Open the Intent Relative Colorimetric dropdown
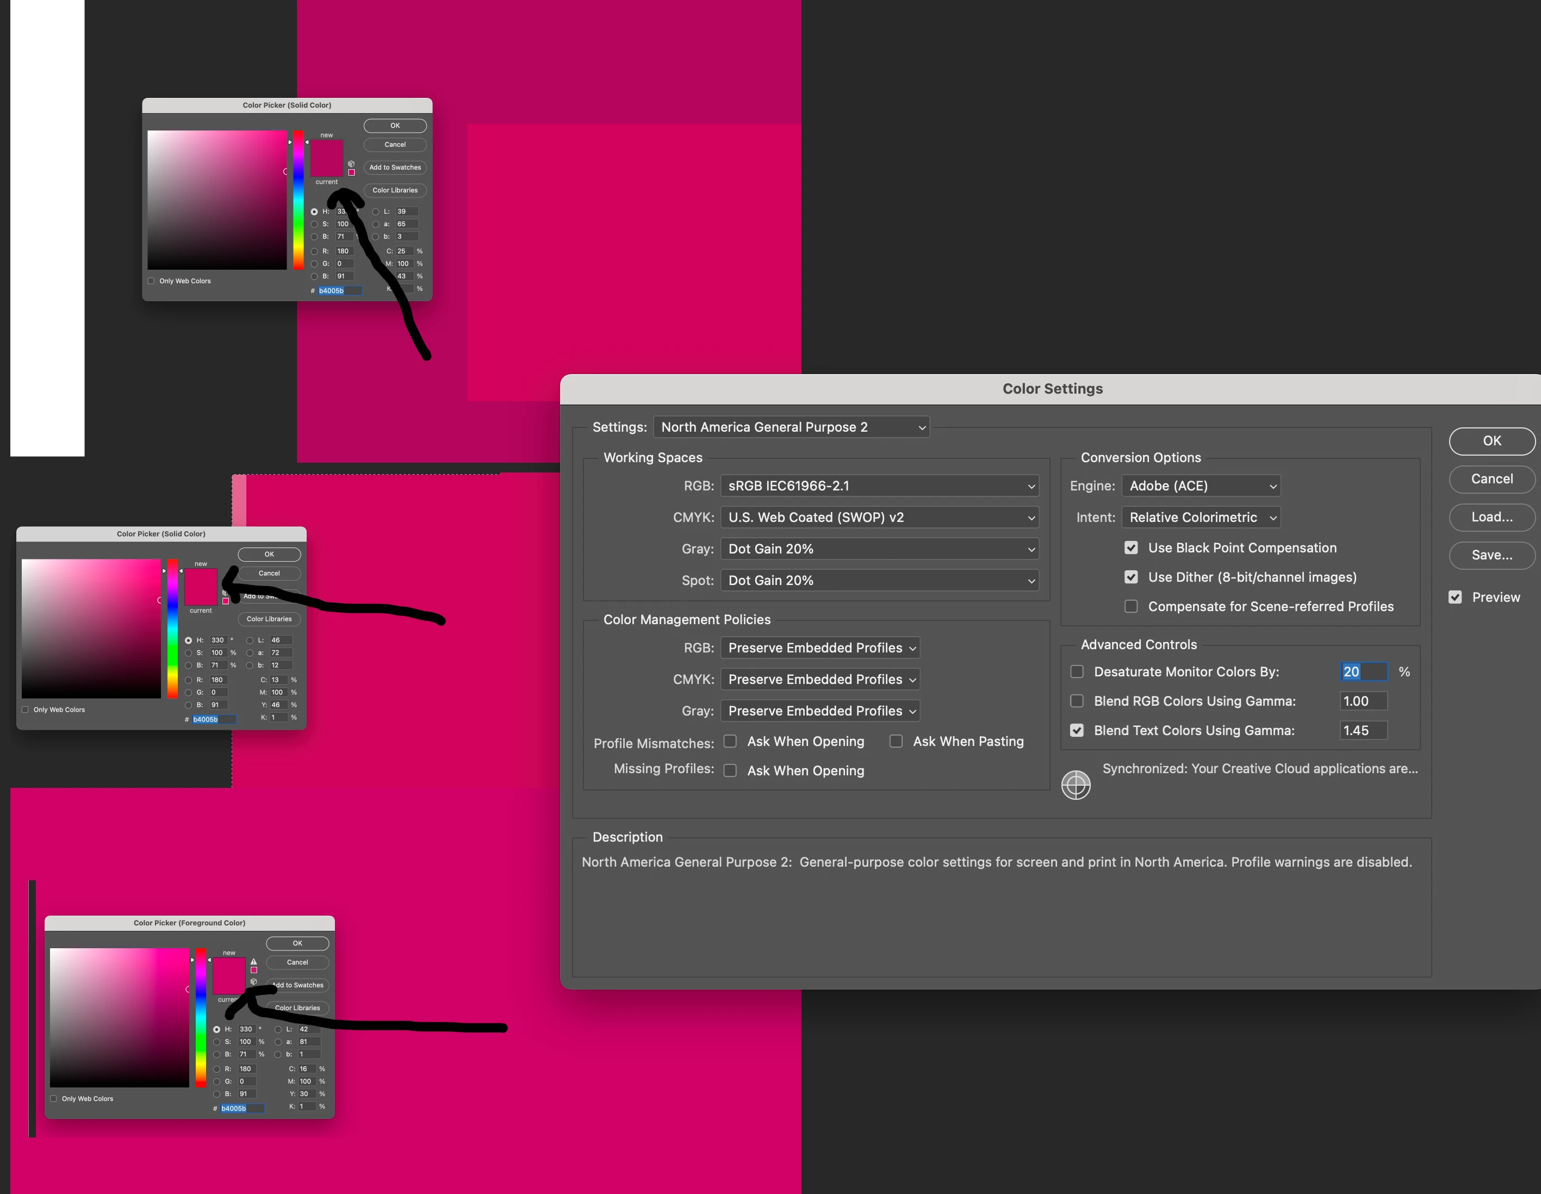Viewport: 1541px width, 1194px height. tap(1201, 517)
